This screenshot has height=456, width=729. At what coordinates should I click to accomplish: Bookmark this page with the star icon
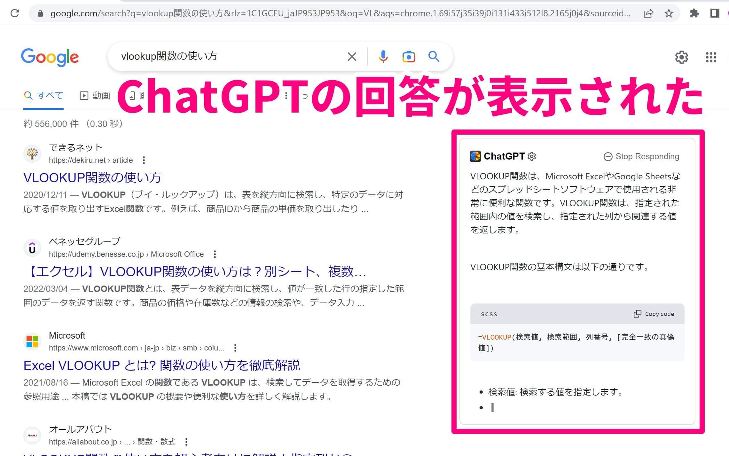[x=669, y=13]
